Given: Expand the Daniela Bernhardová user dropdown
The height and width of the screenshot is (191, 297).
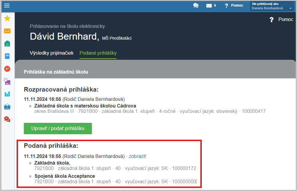Looking at the screenshot, I should coord(272,6).
